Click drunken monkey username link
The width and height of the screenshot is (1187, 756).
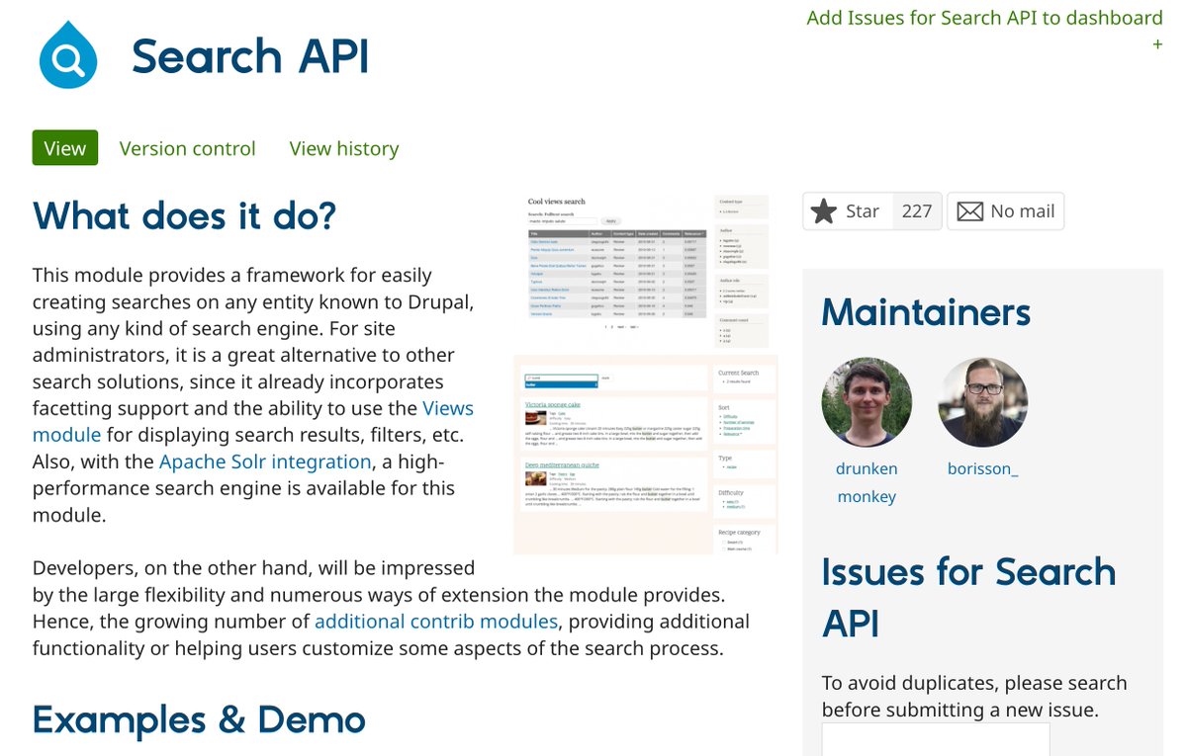(867, 482)
